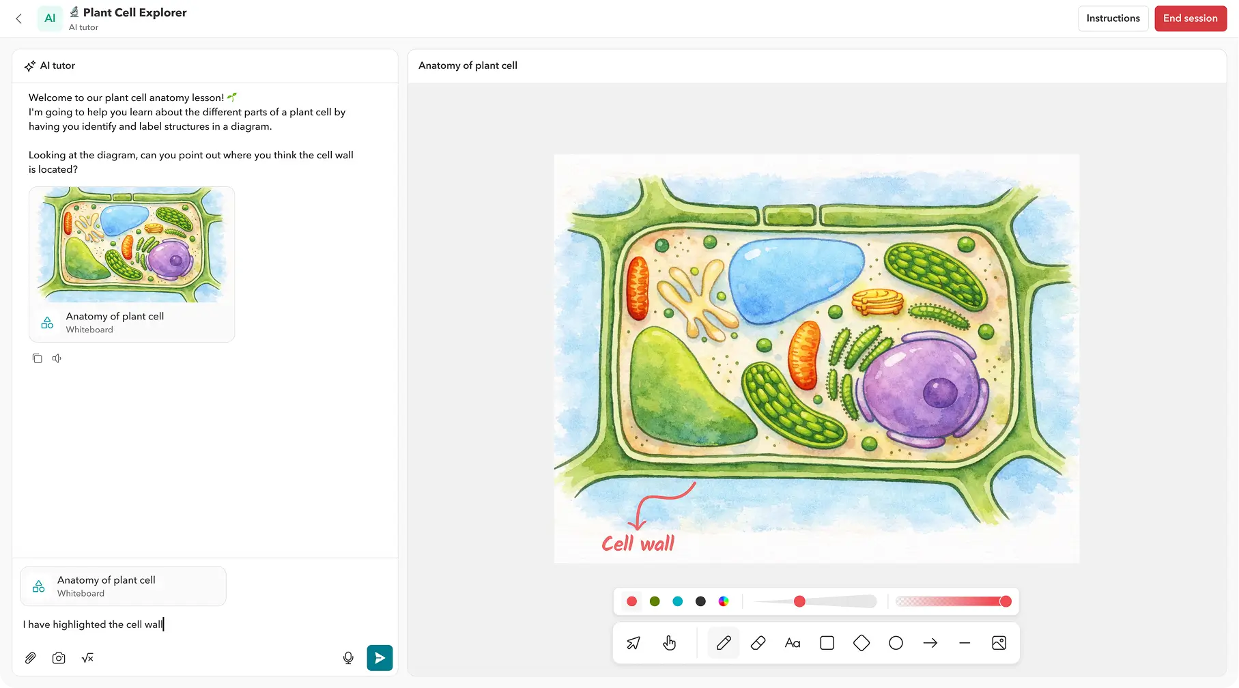1239x688 pixels.
Task: Choose the arrow line tool
Action: [930, 643]
